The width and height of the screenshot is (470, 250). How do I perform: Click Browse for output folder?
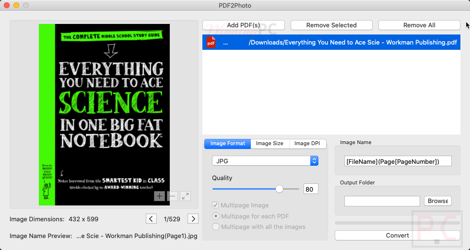pyautogui.click(x=437, y=201)
